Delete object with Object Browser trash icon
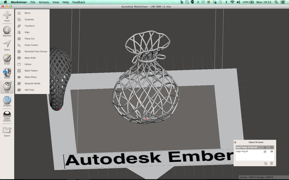The height and width of the screenshot is (180, 289). (x=272, y=163)
